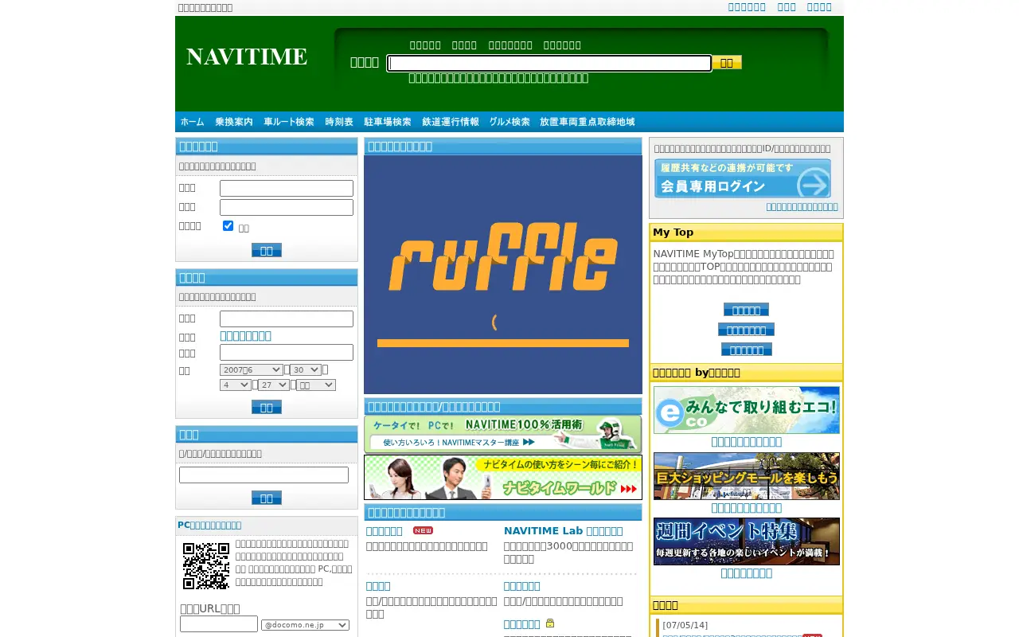The image size is (1019, 637).
Task: Focus the first field in the date panel
Action: pyautogui.click(x=287, y=319)
